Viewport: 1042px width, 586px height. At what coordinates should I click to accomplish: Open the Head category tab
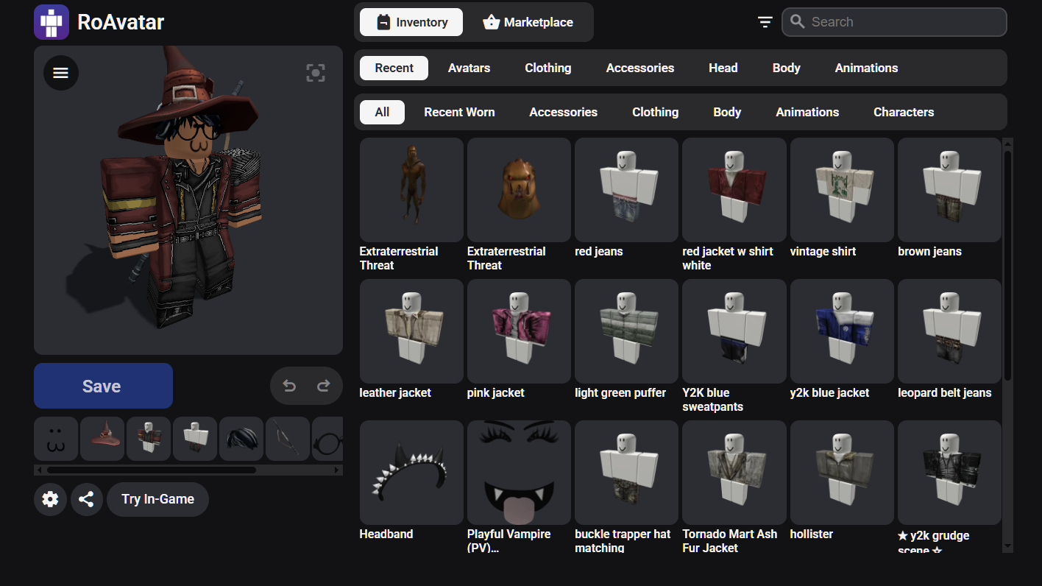point(723,68)
